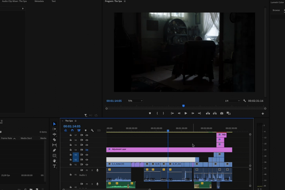Switch to Audio Clip Mixer tab
The height and width of the screenshot is (190, 285).
[14, 1]
